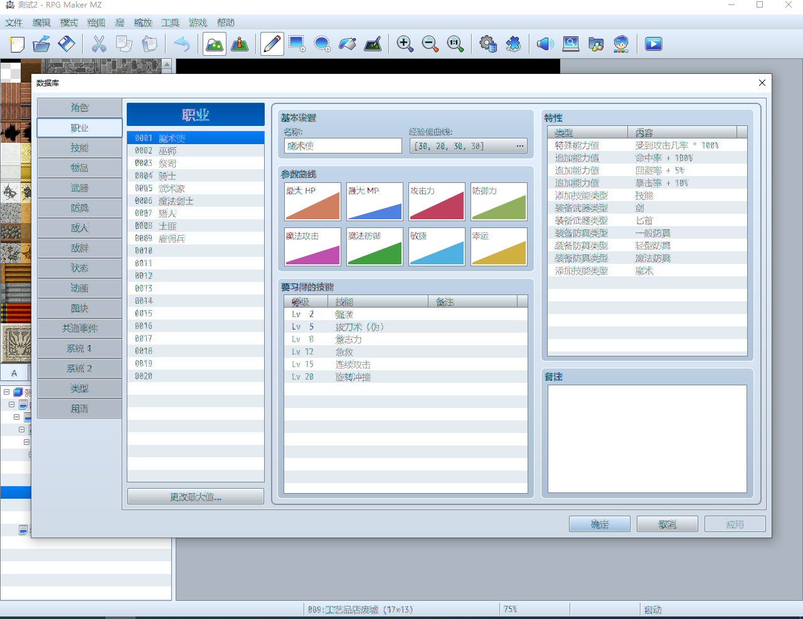Screen dimensions: 803x619
Task: Click the 更改最大值 button
Action: tap(196, 497)
